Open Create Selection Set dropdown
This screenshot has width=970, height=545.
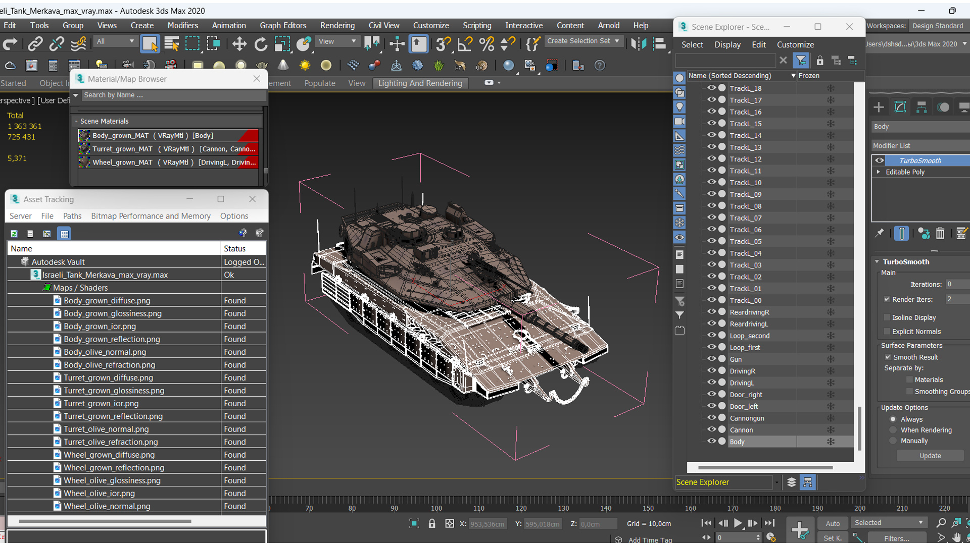(x=583, y=41)
